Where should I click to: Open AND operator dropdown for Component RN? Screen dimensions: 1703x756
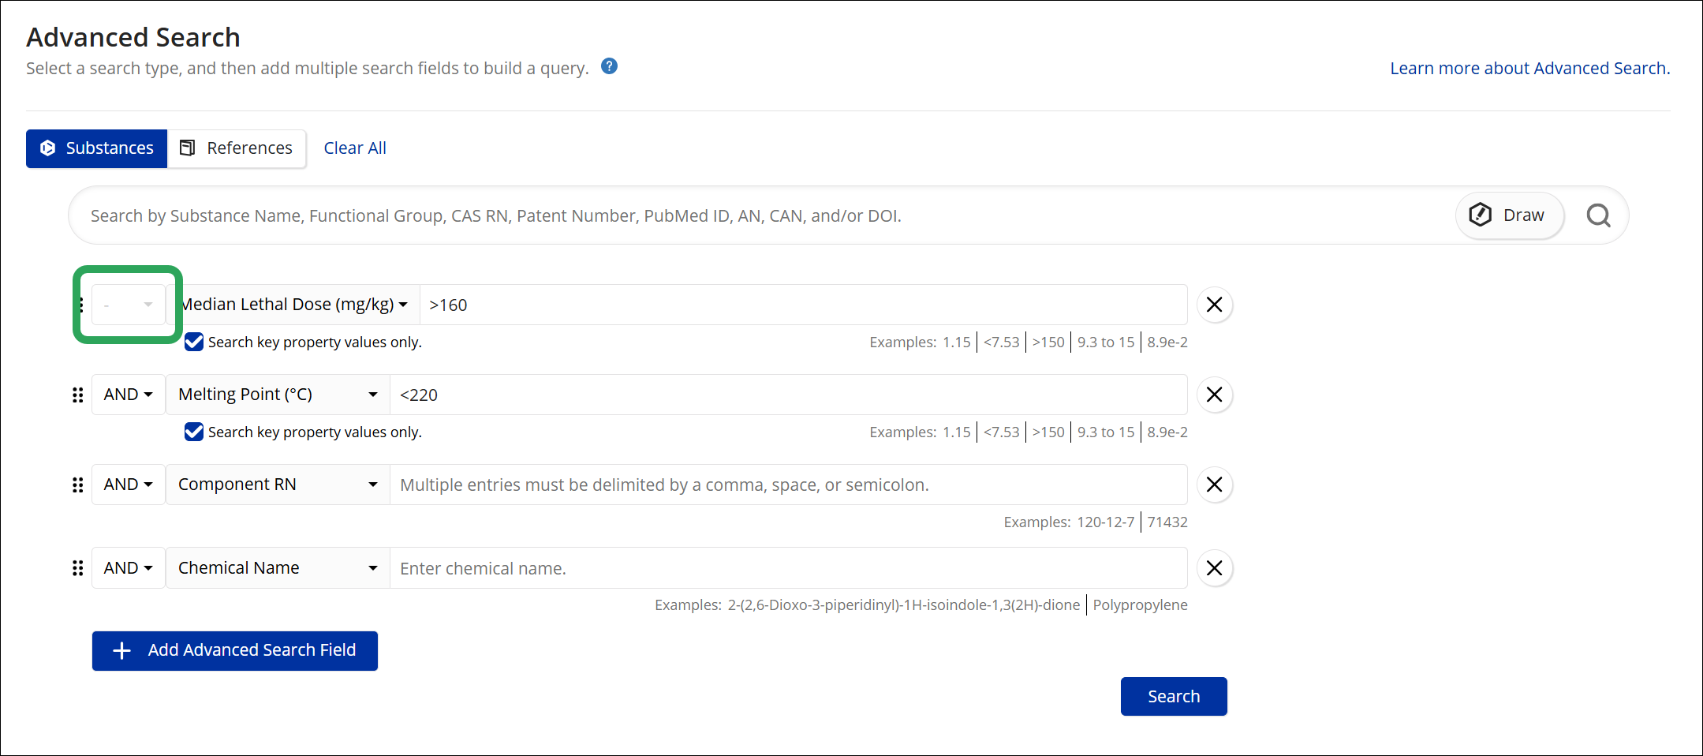pyautogui.click(x=129, y=485)
